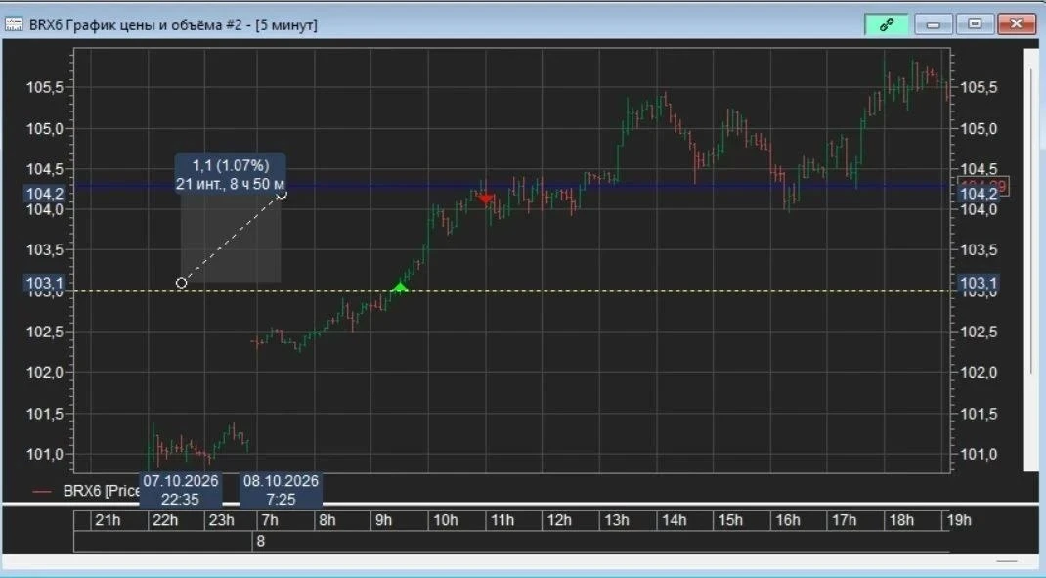Click the '07.10.2026 22:35' date label
Screen dimensions: 1046x578
(x=180, y=490)
